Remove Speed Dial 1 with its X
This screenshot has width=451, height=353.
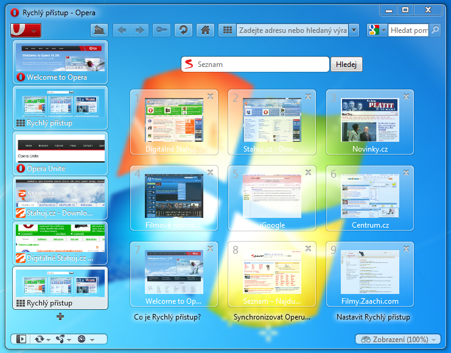[210, 96]
